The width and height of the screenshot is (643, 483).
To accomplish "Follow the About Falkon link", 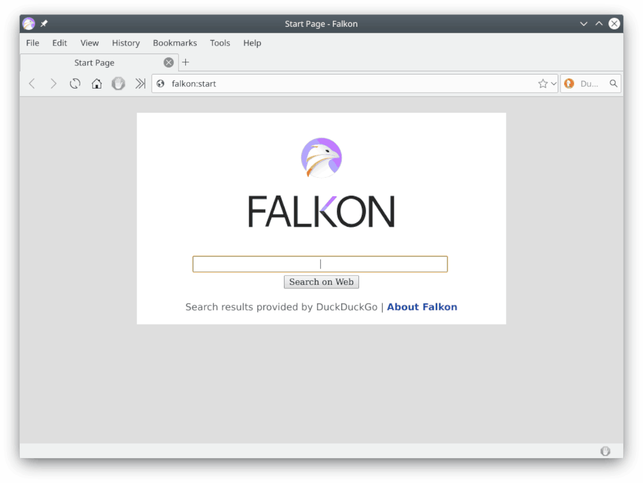I will [x=422, y=307].
